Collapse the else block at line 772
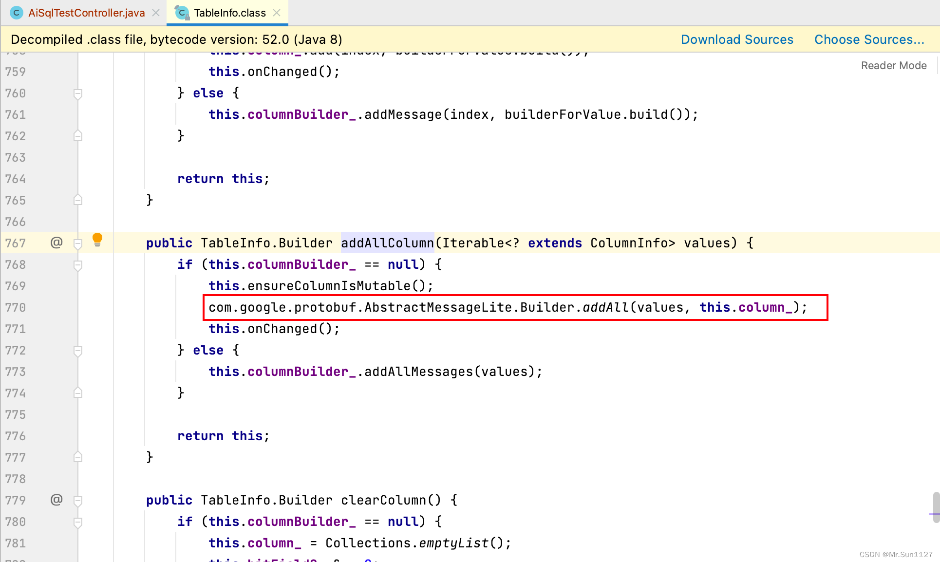 78,351
